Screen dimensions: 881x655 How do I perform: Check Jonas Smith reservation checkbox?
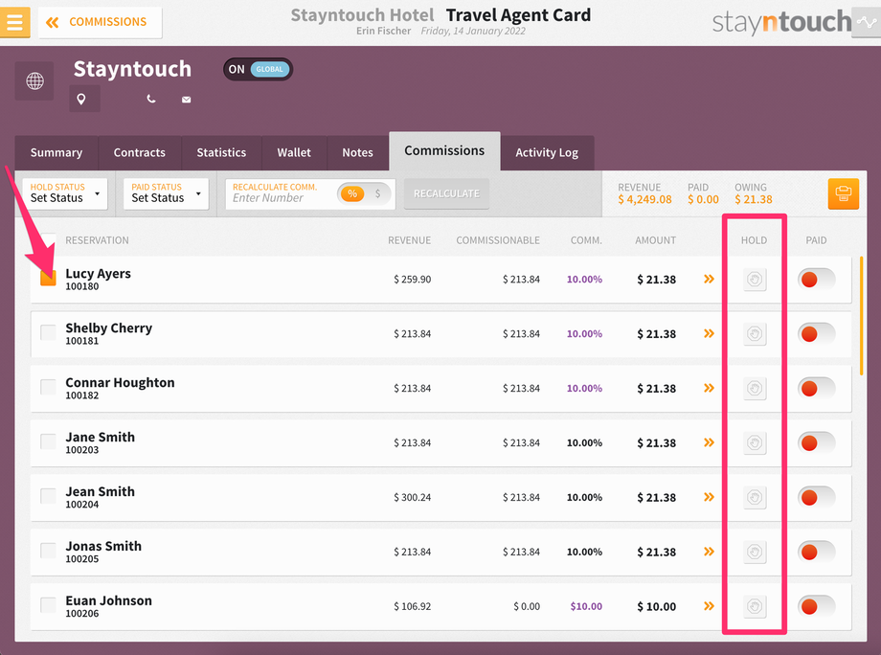pyautogui.click(x=48, y=551)
